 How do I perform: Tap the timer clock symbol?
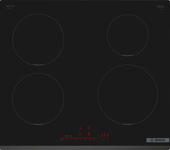click(99, 136)
